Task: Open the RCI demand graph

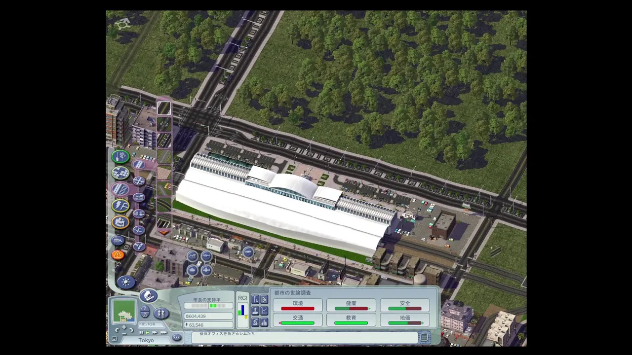Action: (242, 311)
